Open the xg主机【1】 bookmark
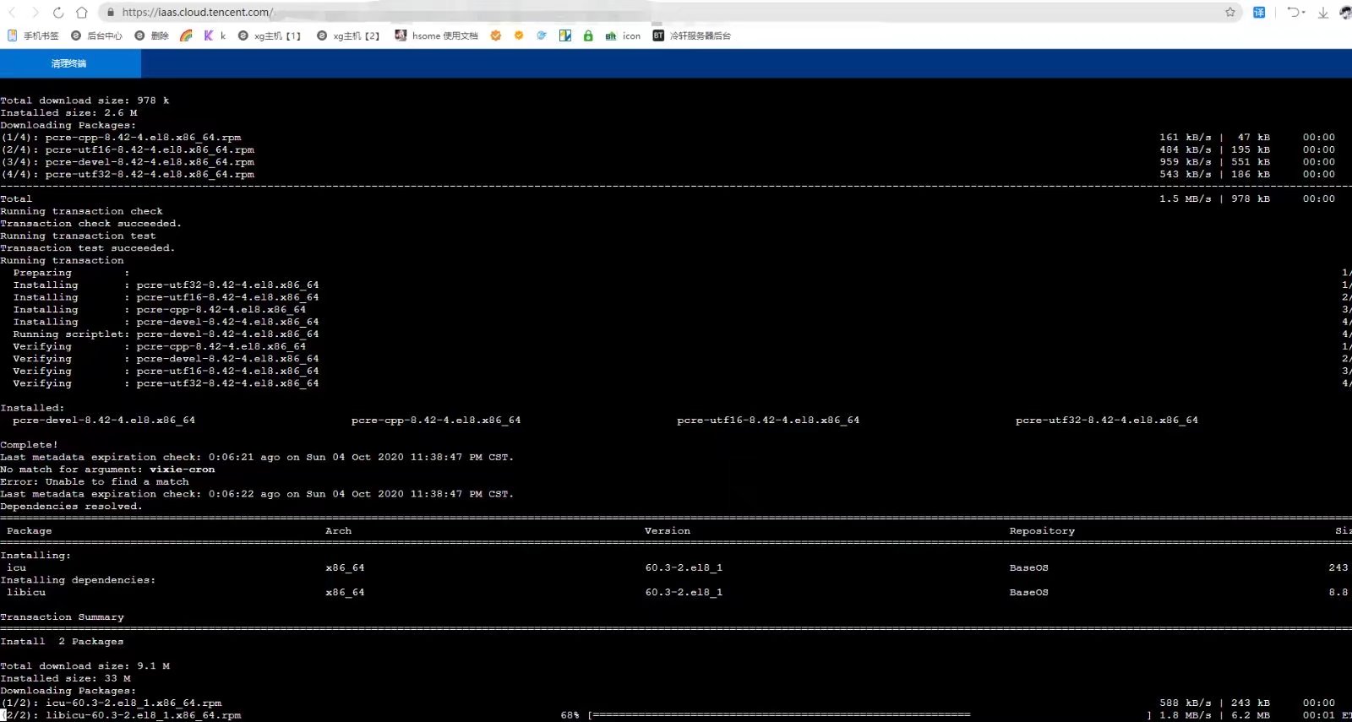1352x722 pixels. point(270,35)
